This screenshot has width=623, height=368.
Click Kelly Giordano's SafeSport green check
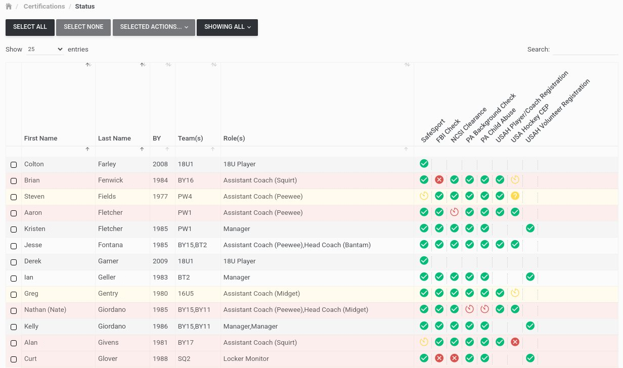click(424, 326)
